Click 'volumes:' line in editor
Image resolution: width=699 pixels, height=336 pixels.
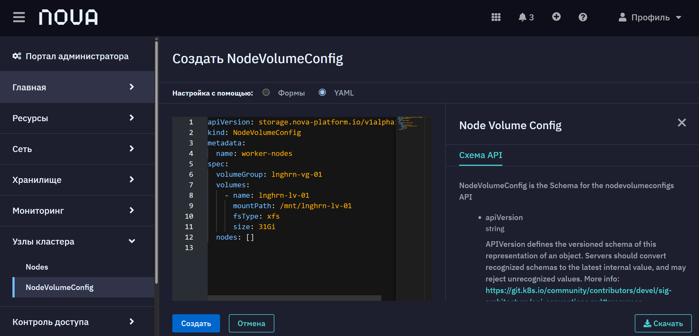click(233, 185)
